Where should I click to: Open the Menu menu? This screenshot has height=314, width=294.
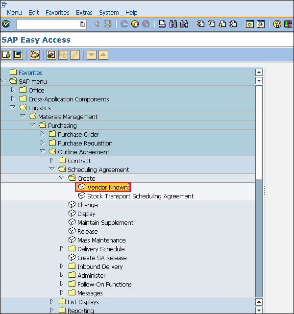coord(14,13)
